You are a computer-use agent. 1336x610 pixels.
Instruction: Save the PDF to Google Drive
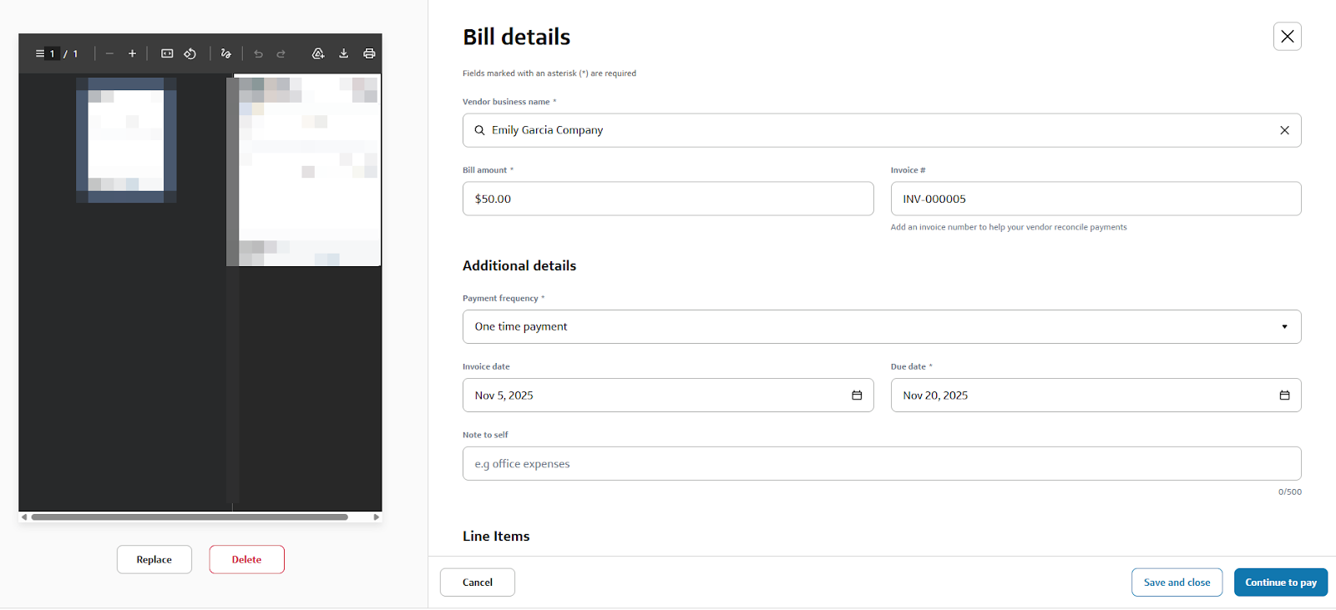point(318,53)
